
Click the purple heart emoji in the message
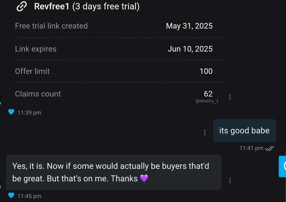pyautogui.click(x=144, y=178)
